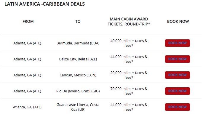Click the BOOK NOW column header
The image size is (203, 114).
coord(178,21)
